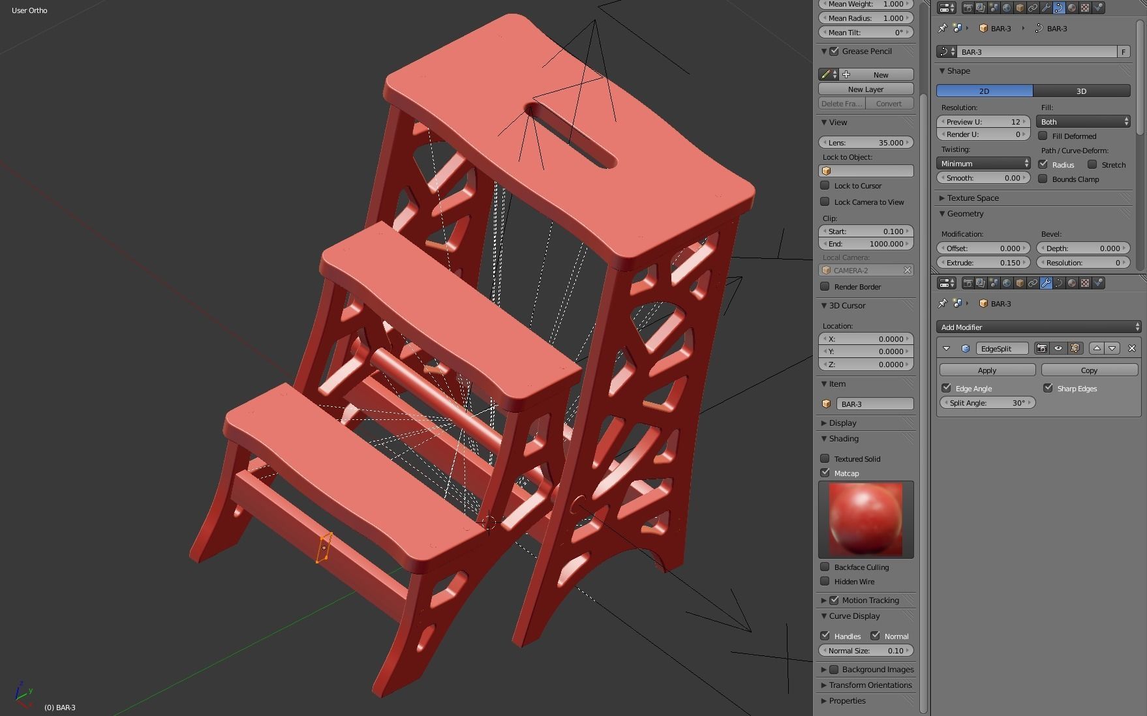
Task: Remove the EdgeSplit modifier with X
Action: click(1132, 348)
